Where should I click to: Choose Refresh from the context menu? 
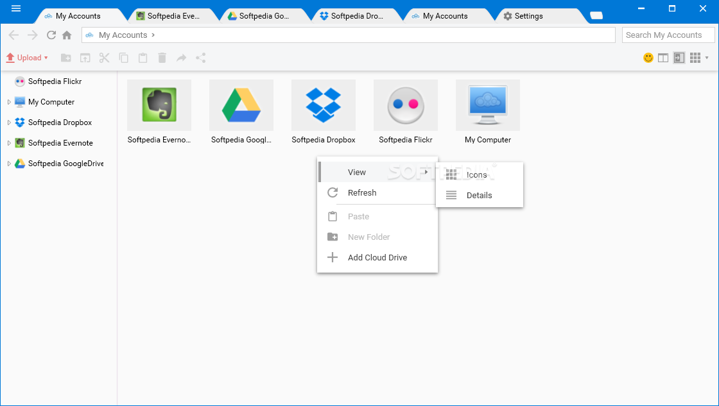377,193
